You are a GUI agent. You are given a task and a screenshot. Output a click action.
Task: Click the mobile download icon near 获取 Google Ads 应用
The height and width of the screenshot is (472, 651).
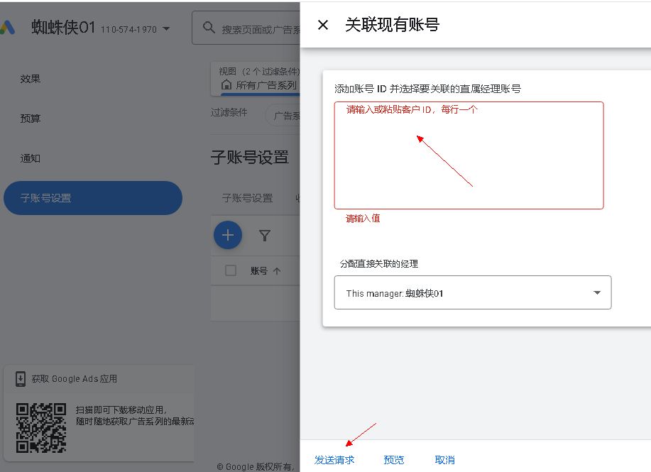coord(21,379)
